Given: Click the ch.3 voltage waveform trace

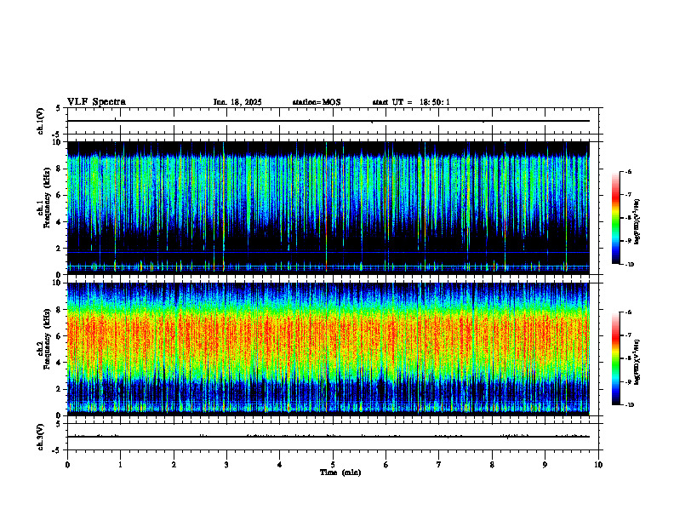Looking at the screenshot, I should [328, 437].
